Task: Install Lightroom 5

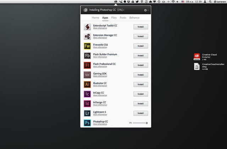Action: (x=141, y=113)
